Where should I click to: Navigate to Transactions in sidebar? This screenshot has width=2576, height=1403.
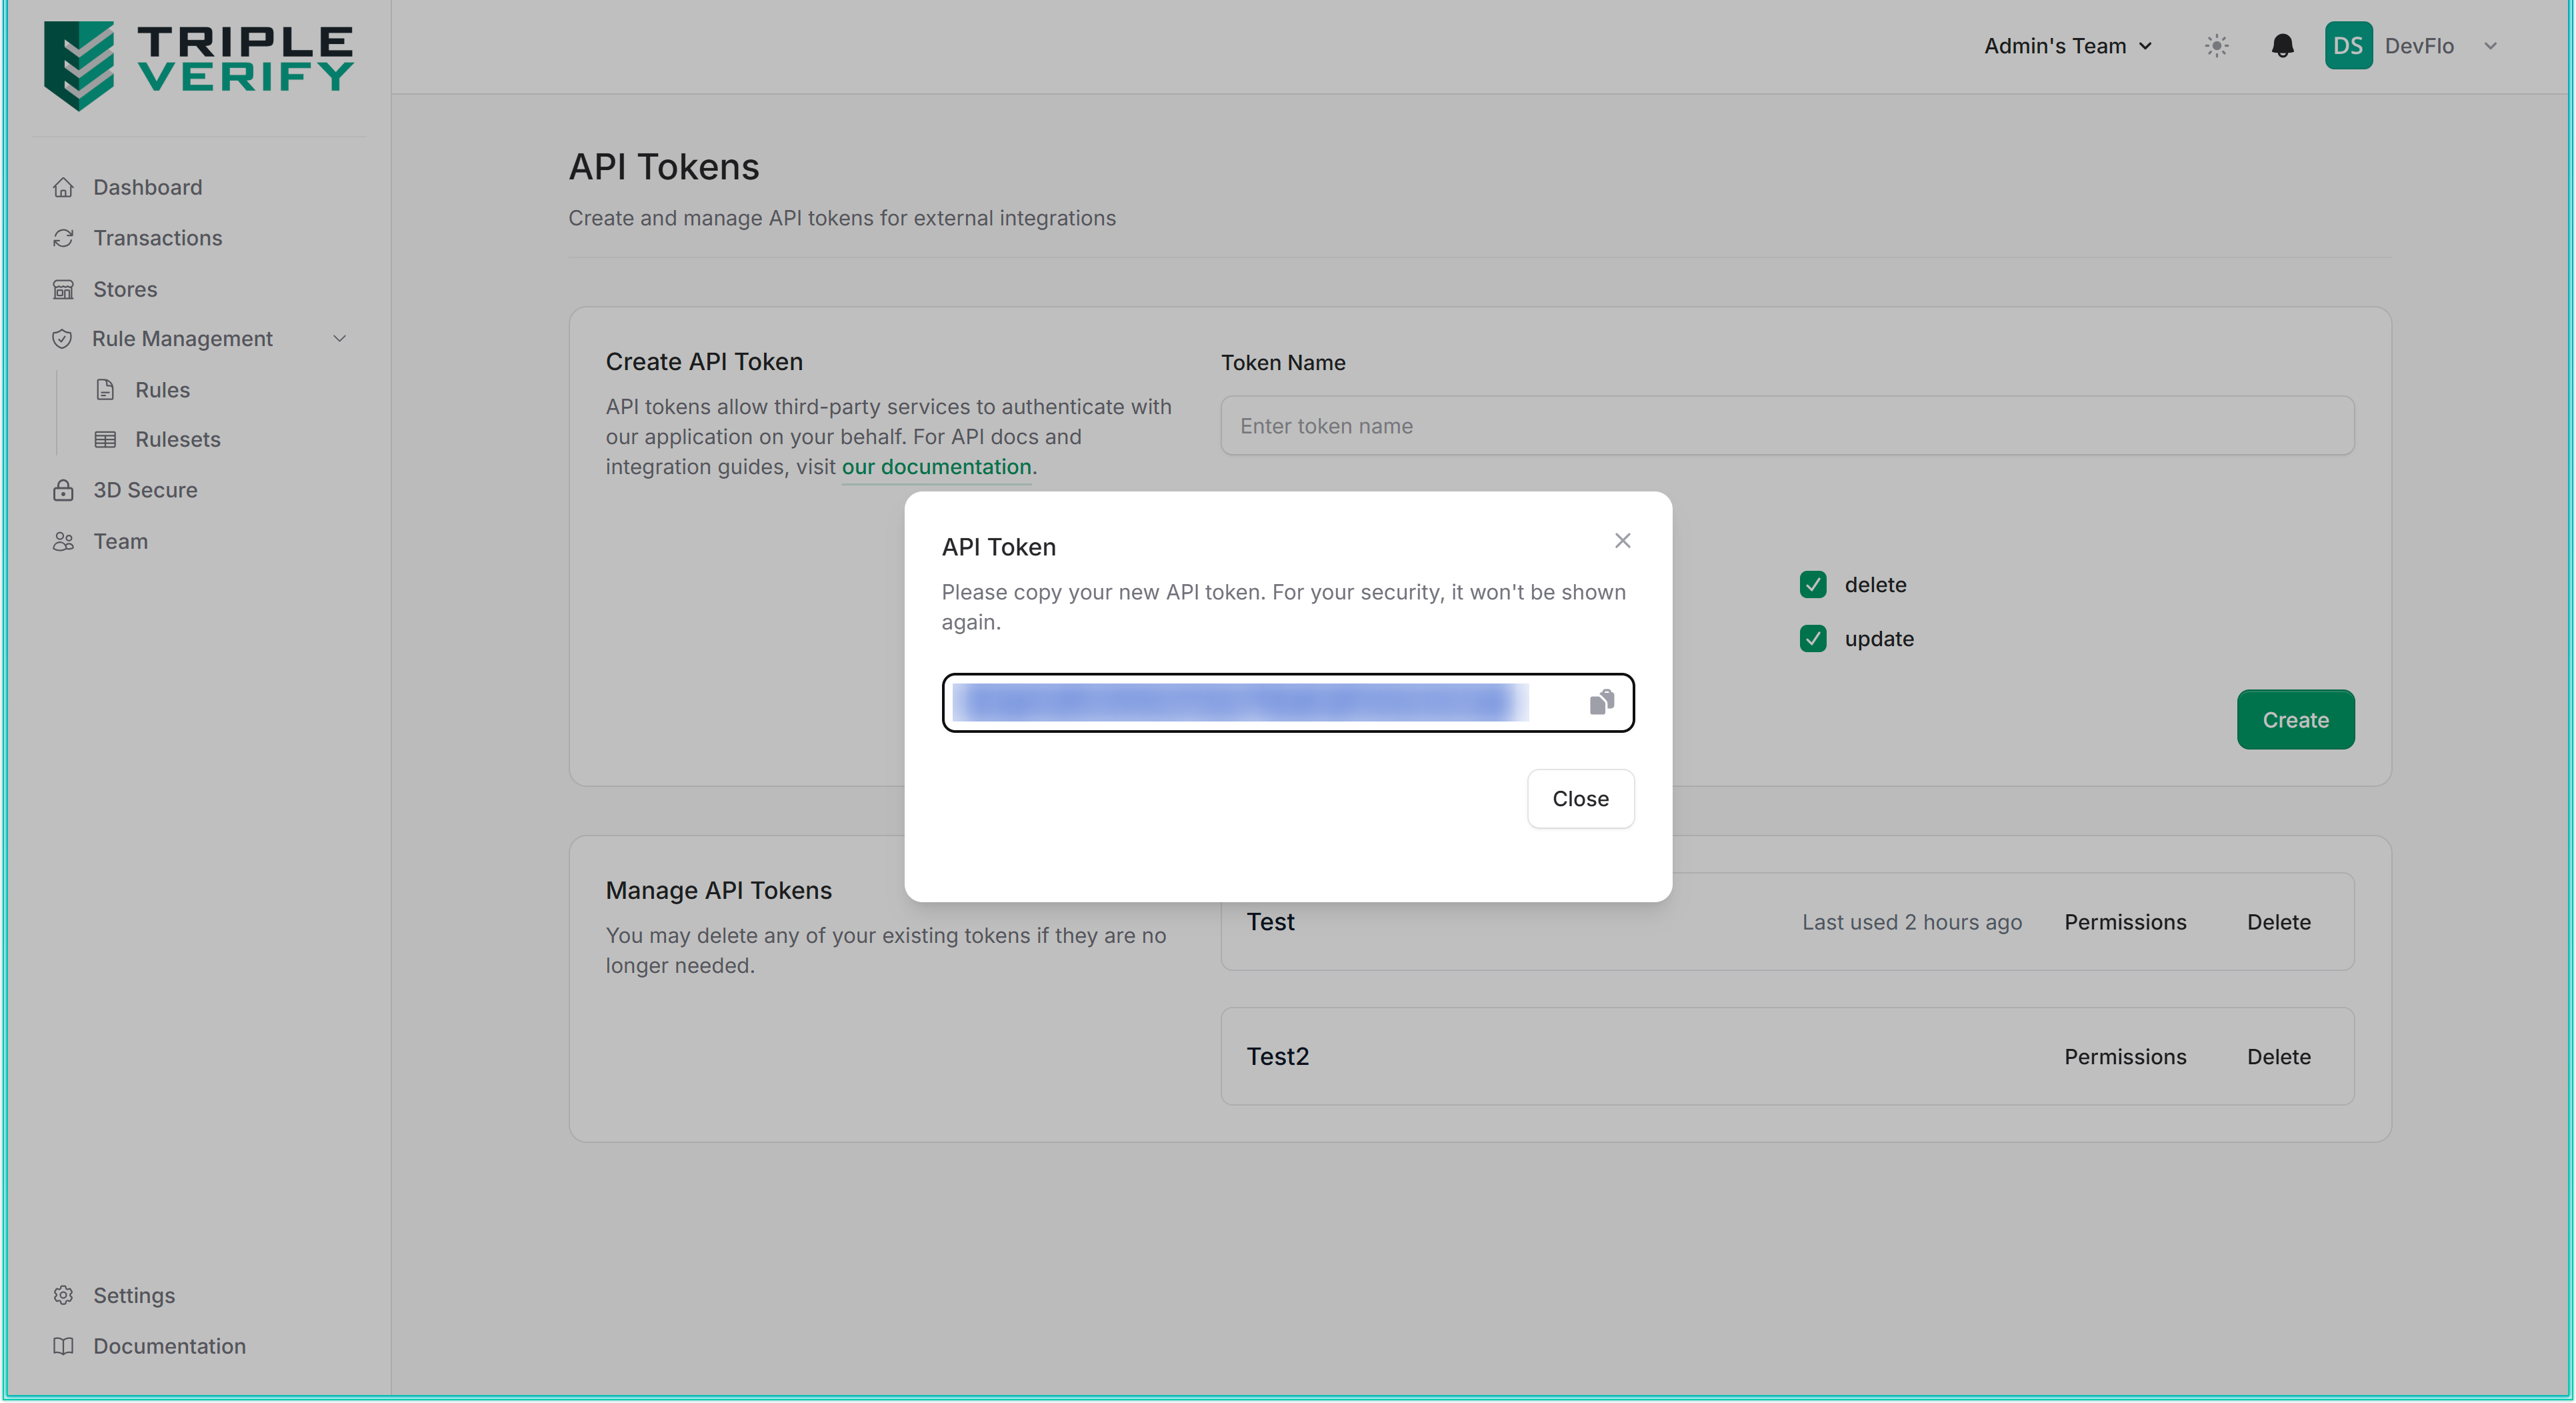157,238
